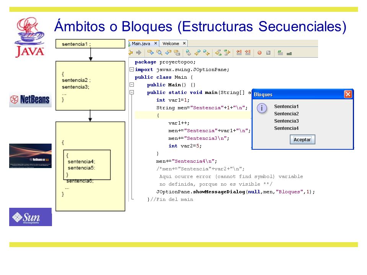Click the green-box Next Matching Word icon

coord(227,53)
